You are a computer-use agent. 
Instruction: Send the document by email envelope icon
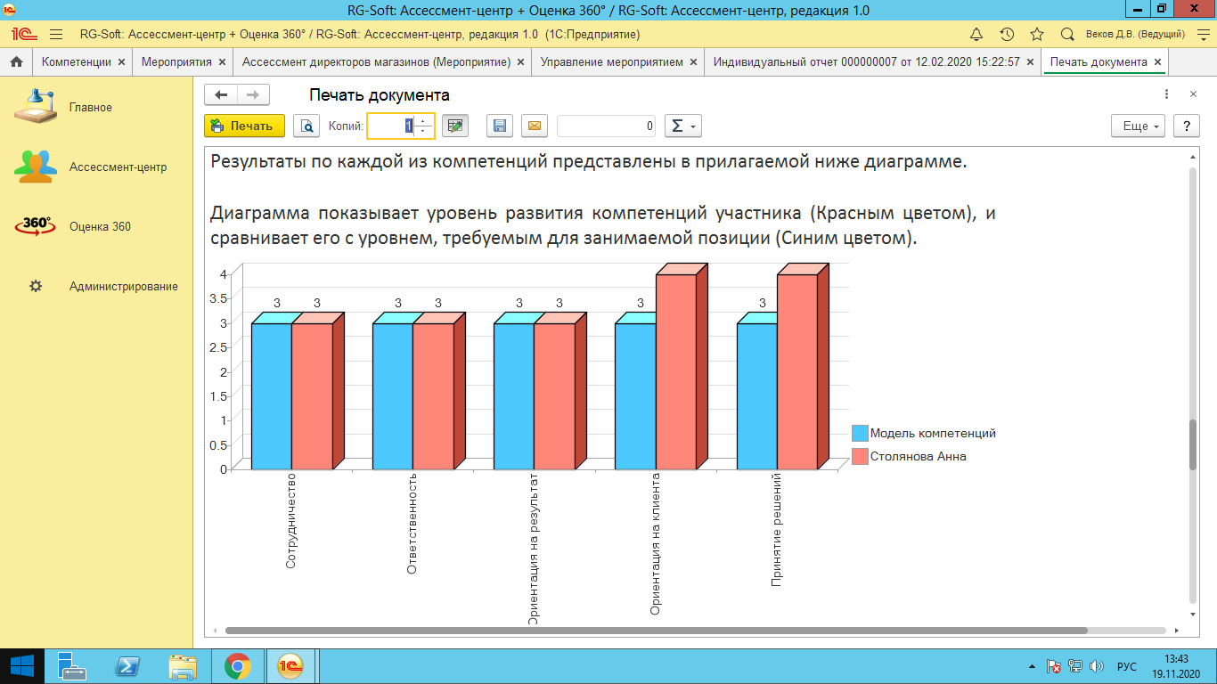(535, 126)
